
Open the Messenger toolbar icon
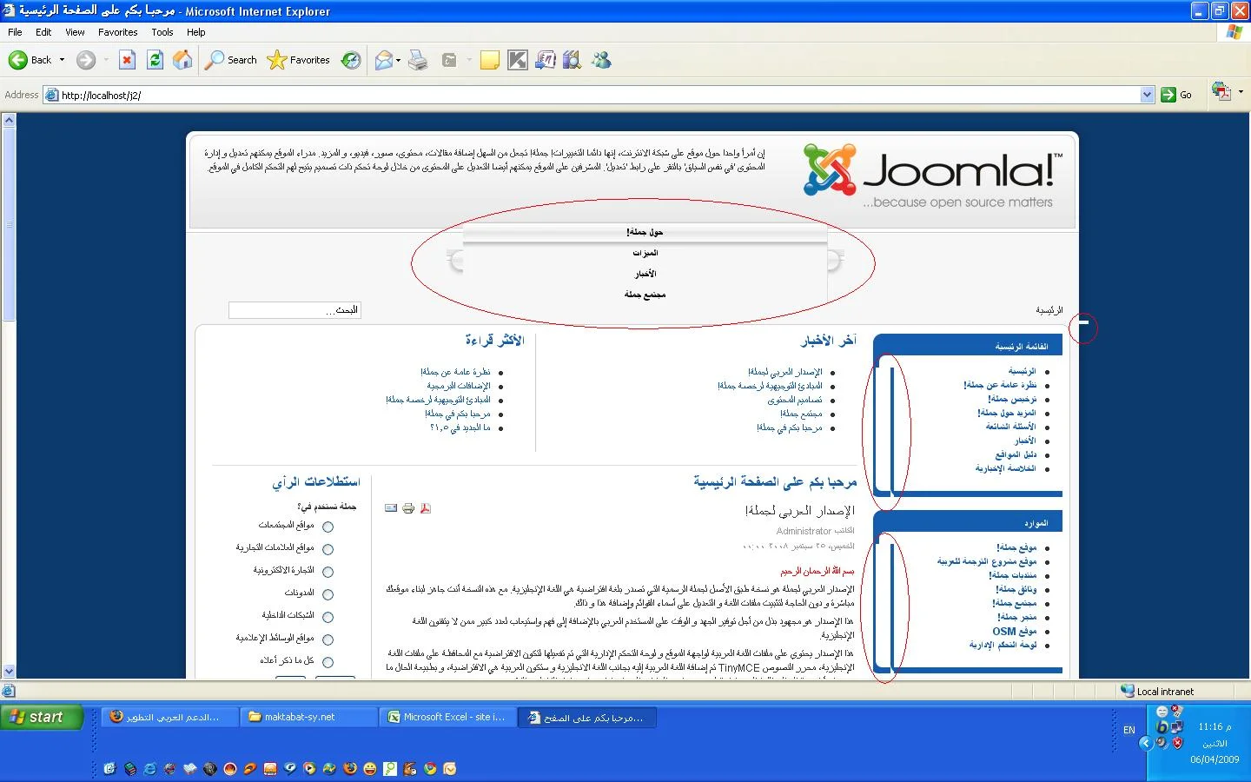(x=601, y=60)
